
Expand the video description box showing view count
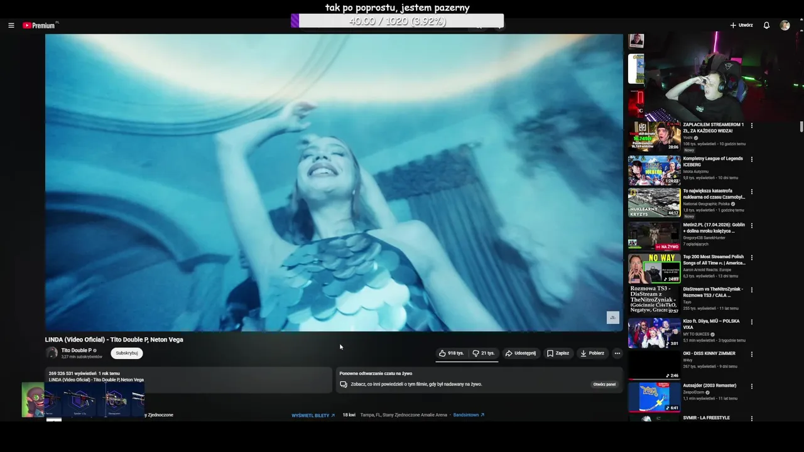point(188,379)
